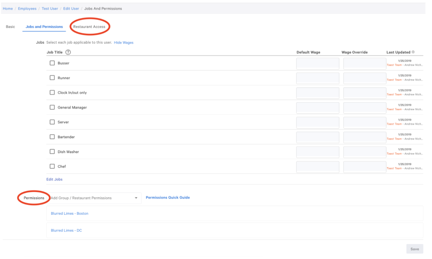Check the Busser job checkbox
Viewport: 432px width, 259px height.
tap(52, 63)
